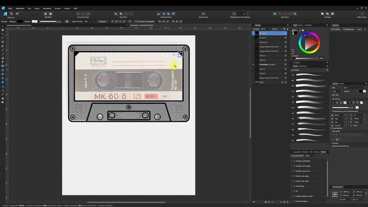Click the first flip icon in Transformieren group
Viewport: 368px width, 207px height.
click(x=159, y=14)
